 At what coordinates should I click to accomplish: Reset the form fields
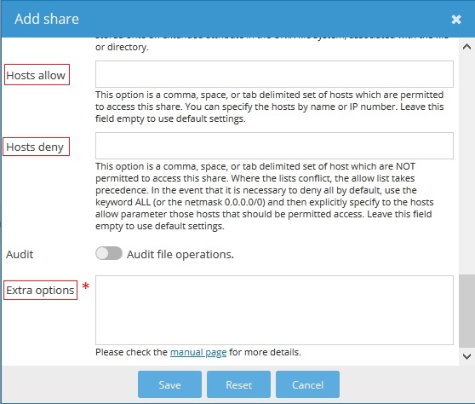tap(238, 384)
